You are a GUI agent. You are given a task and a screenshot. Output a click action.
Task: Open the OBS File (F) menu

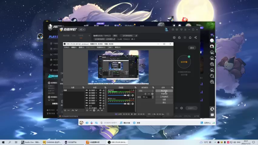(x=66, y=47)
